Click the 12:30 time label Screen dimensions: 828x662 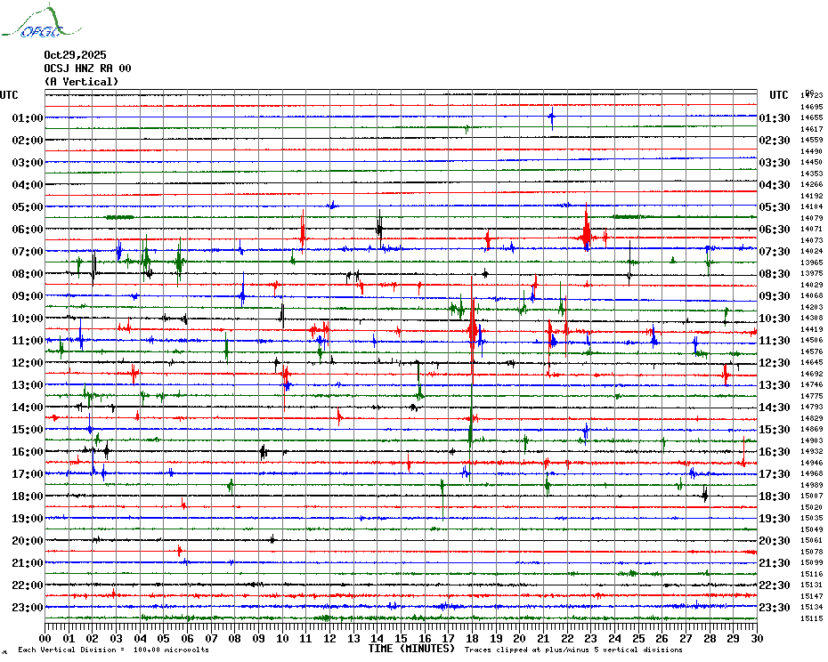(x=775, y=363)
